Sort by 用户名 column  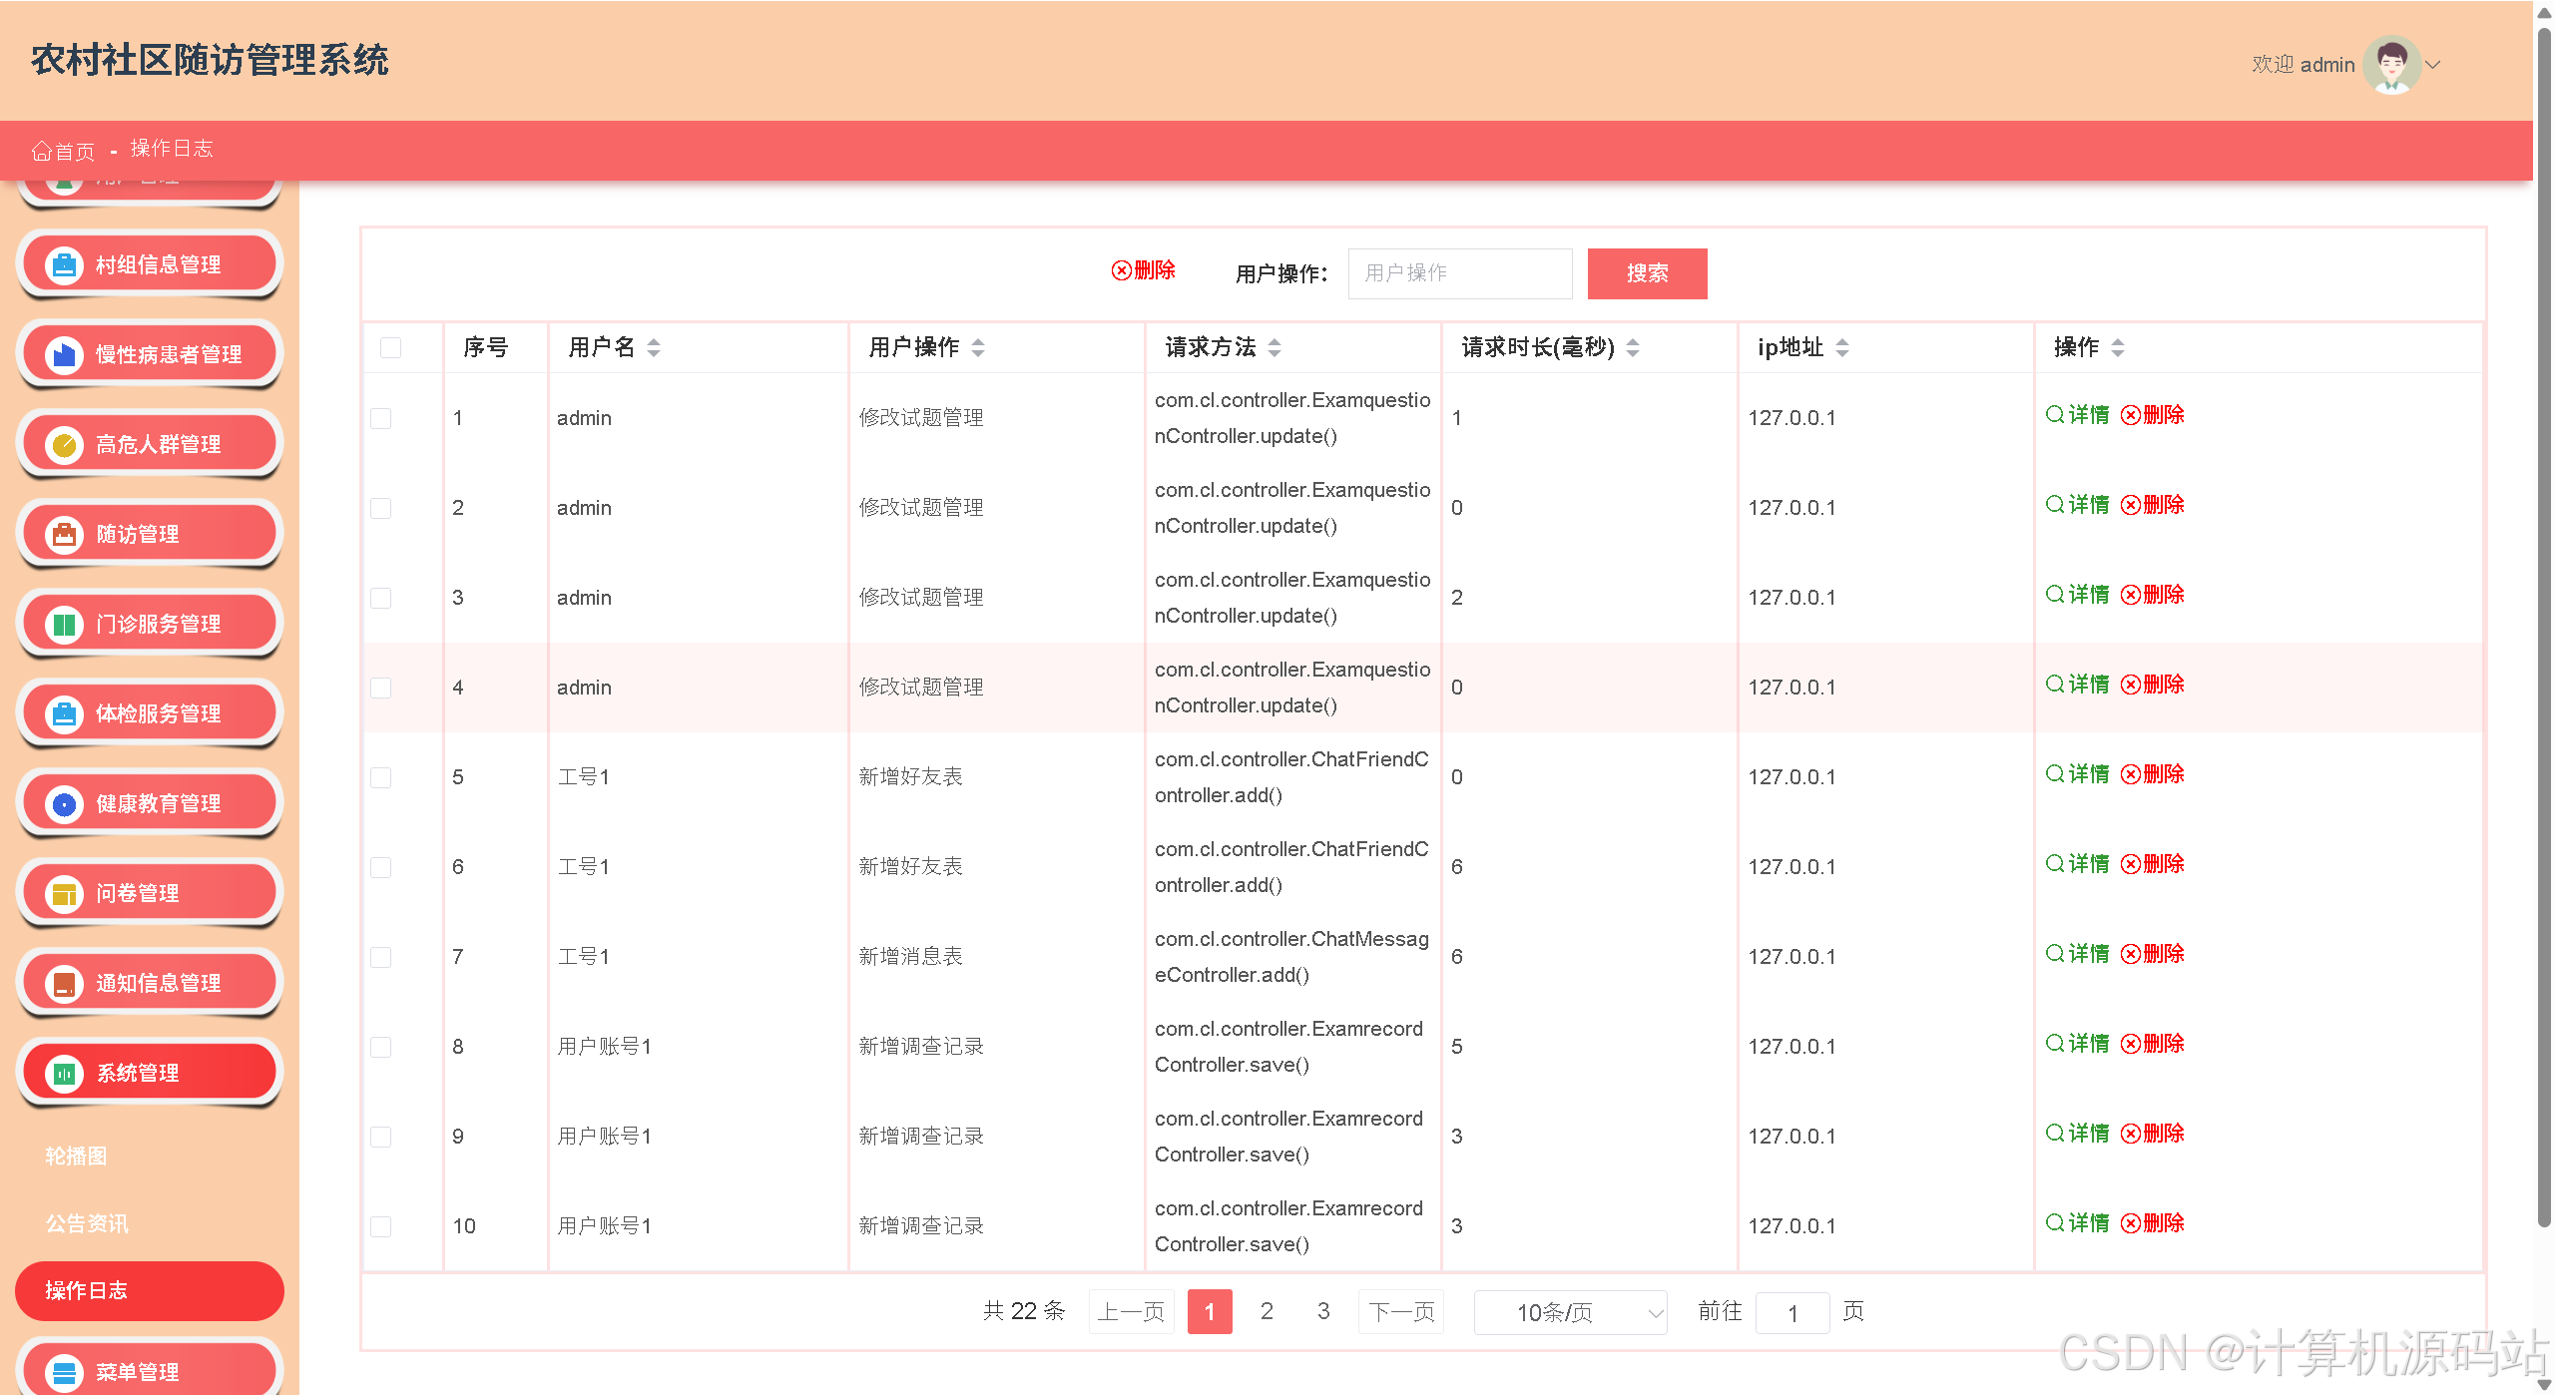click(654, 347)
